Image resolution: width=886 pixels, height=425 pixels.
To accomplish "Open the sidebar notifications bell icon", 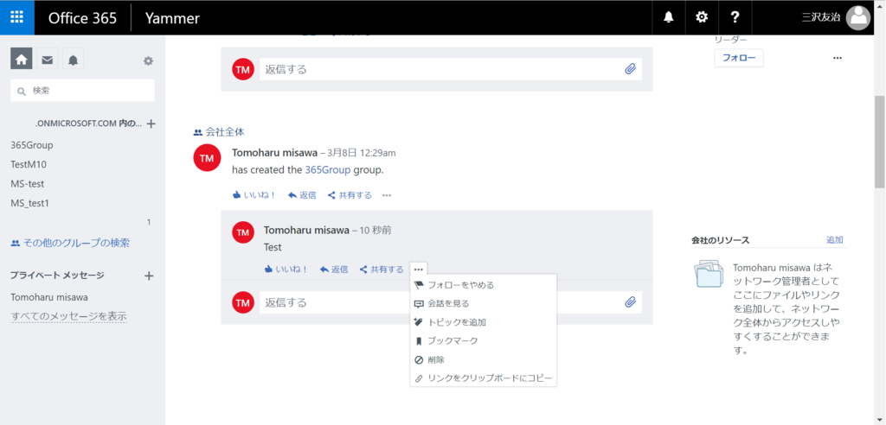I will (73, 60).
